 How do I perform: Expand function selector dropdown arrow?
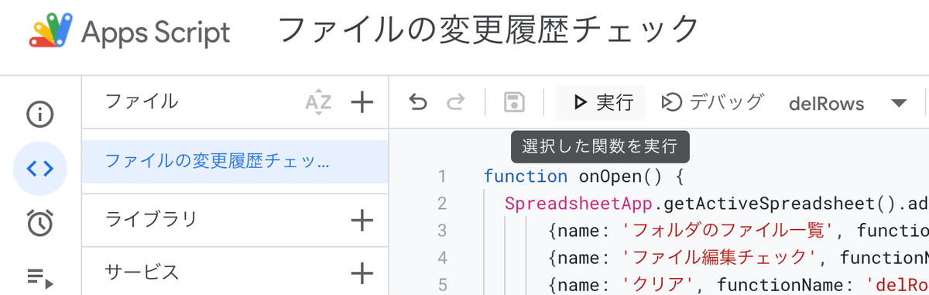click(x=898, y=103)
